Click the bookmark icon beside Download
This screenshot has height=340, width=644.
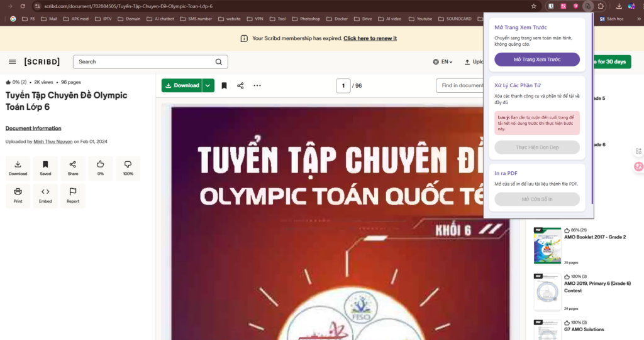[x=224, y=86]
